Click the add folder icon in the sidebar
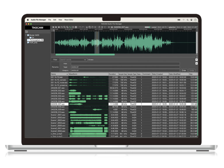 [27, 32]
